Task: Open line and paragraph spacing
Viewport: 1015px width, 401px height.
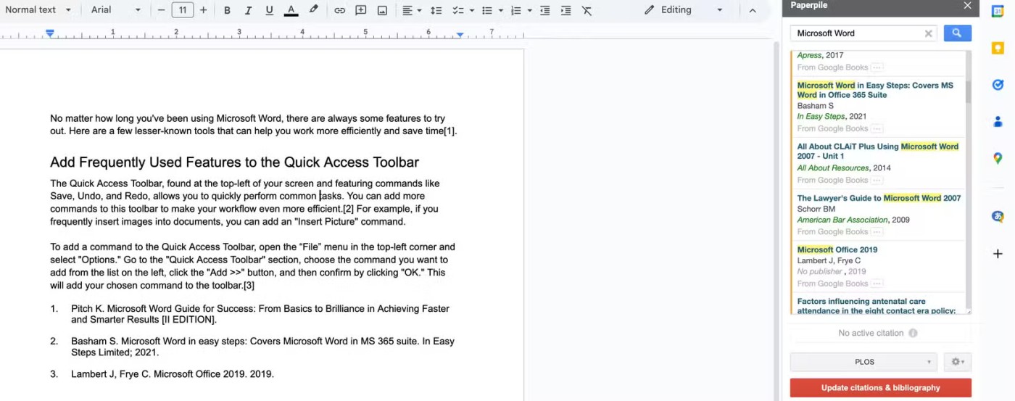Action: 436,10
